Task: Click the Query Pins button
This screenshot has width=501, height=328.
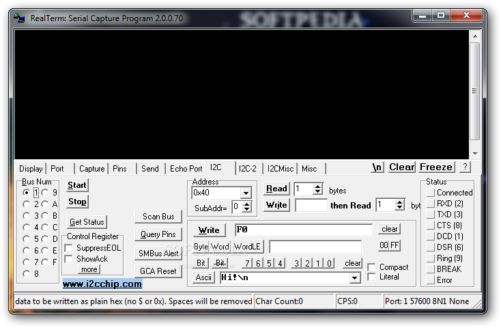Action: pyautogui.click(x=158, y=234)
